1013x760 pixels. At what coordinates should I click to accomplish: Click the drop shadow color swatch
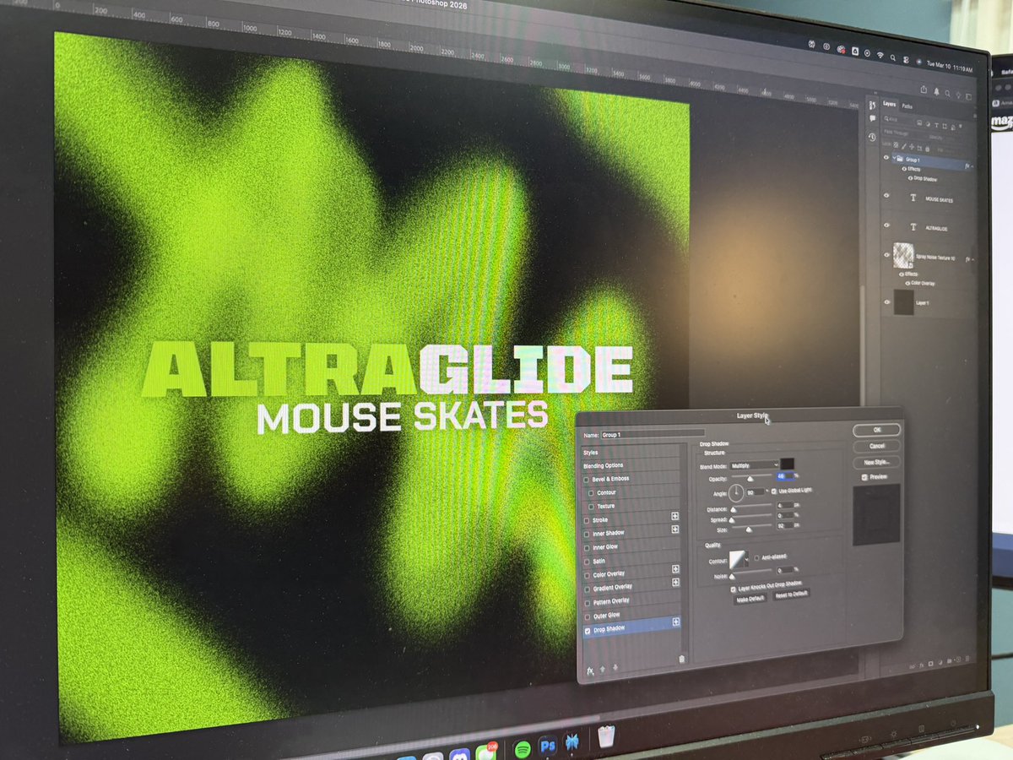point(788,464)
